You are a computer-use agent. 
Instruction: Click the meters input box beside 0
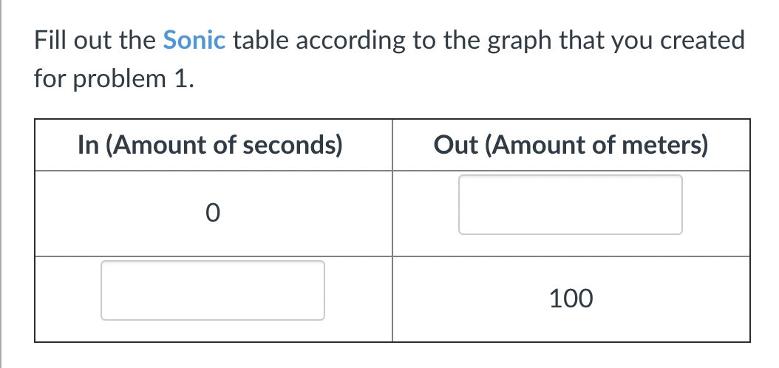570,205
